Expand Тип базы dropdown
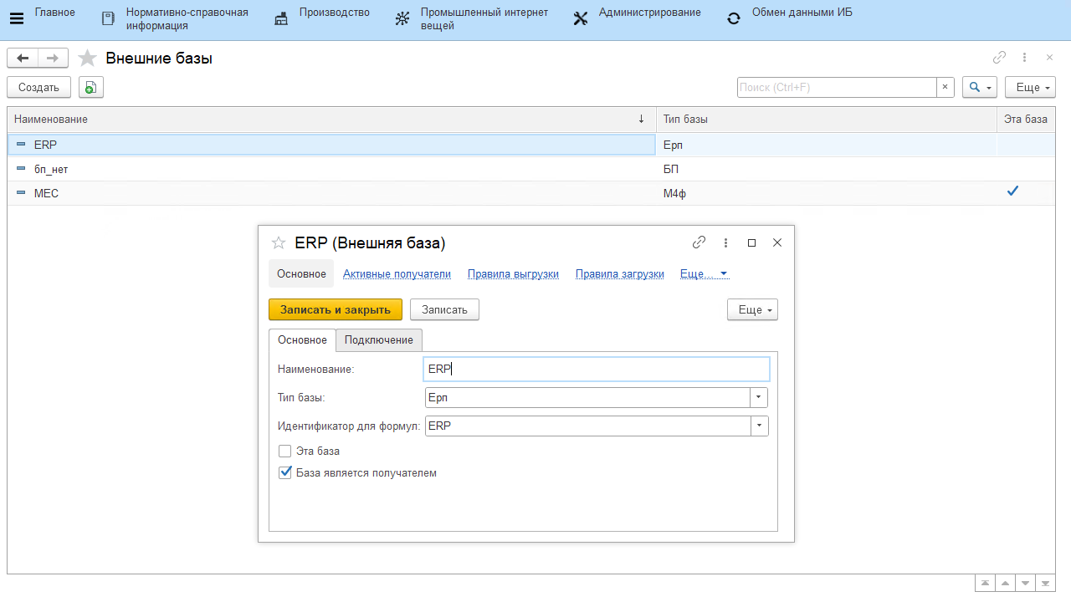 759,397
